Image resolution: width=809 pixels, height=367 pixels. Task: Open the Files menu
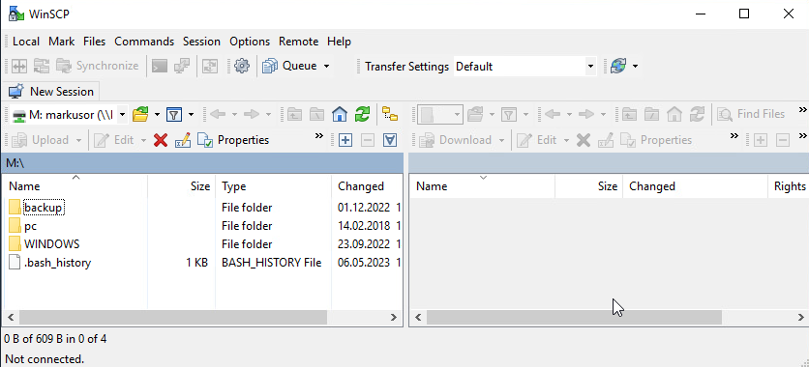tap(95, 42)
